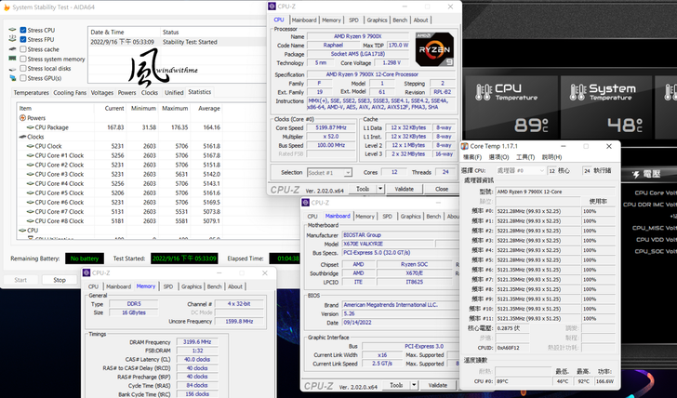Switch to the Cooling Fans tab
Image resolution: width=677 pixels, height=398 pixels.
point(70,92)
